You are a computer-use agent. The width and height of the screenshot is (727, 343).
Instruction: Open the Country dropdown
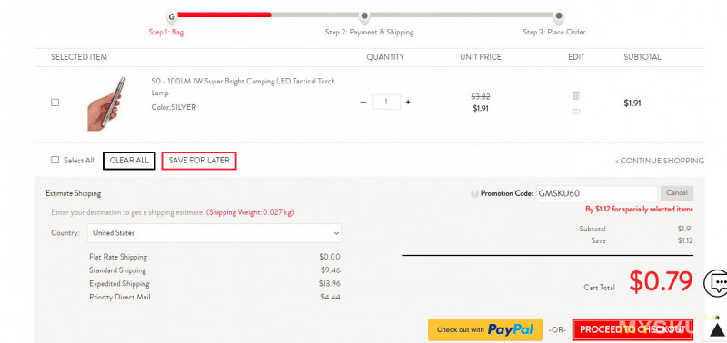[x=214, y=233]
